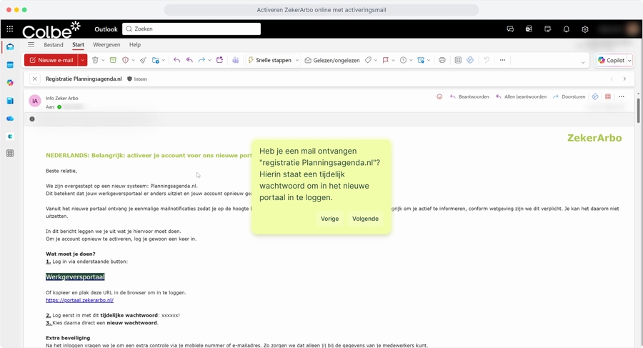Click the Sweep broom icon
This screenshot has height=348, width=643.
point(143,61)
